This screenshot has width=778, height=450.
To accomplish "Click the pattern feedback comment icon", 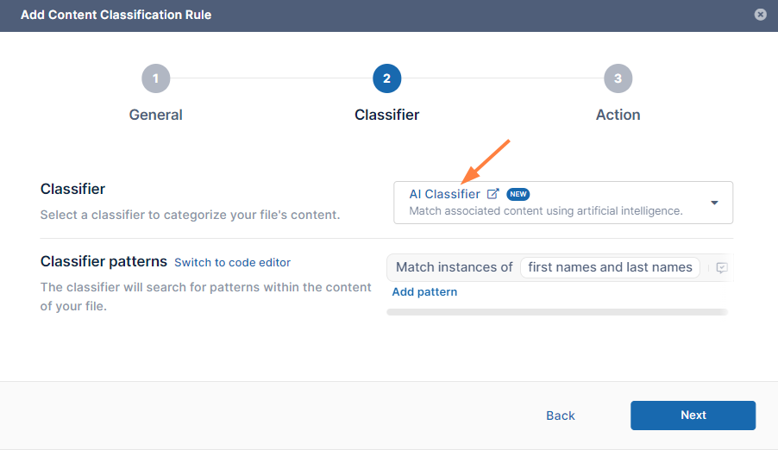I will click(722, 268).
